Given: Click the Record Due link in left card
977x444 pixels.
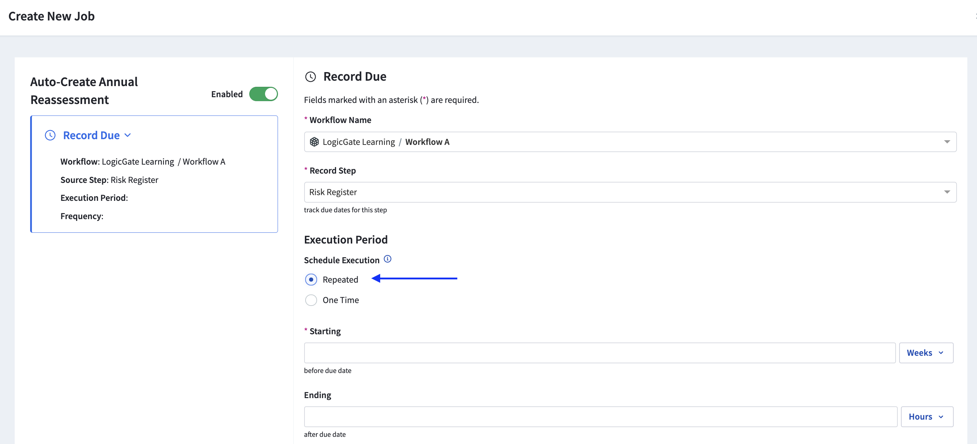Looking at the screenshot, I should pos(91,135).
